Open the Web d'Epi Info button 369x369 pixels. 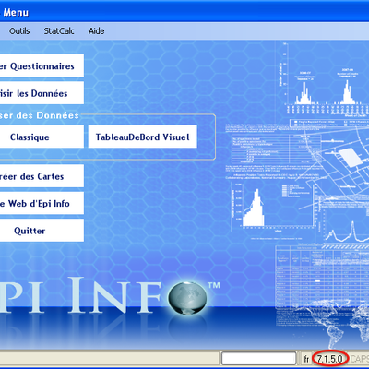[x=42, y=203]
